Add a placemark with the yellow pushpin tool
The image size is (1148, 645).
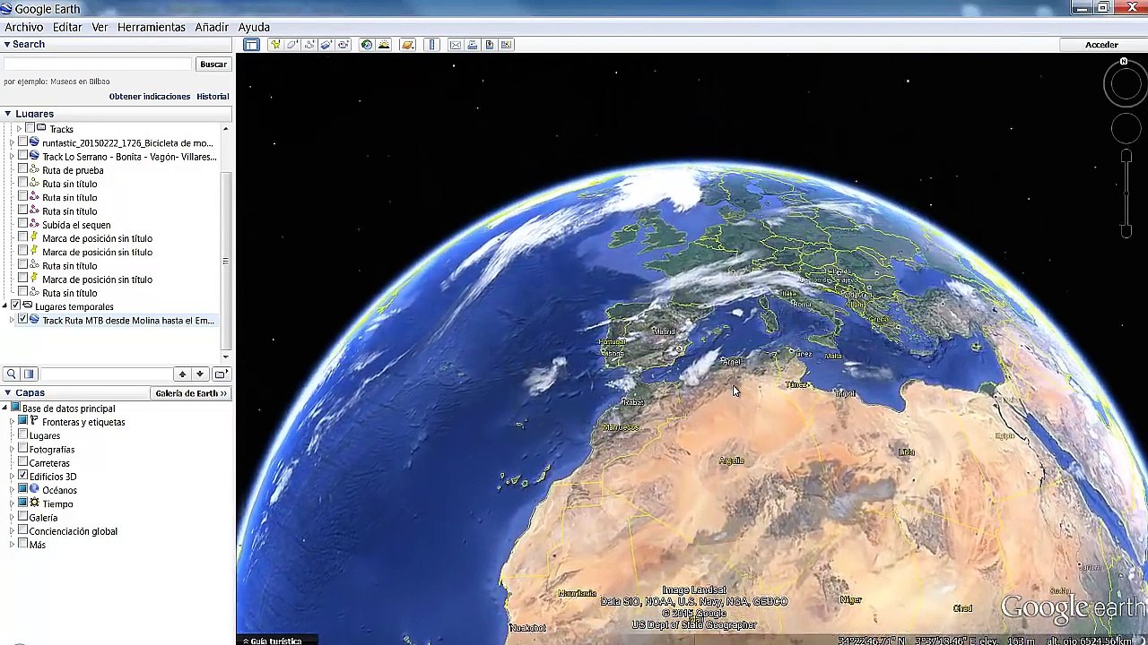[x=275, y=45]
